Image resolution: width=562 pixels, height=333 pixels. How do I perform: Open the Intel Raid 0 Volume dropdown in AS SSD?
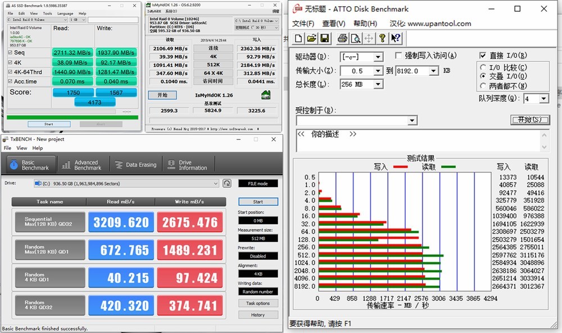click(37, 20)
